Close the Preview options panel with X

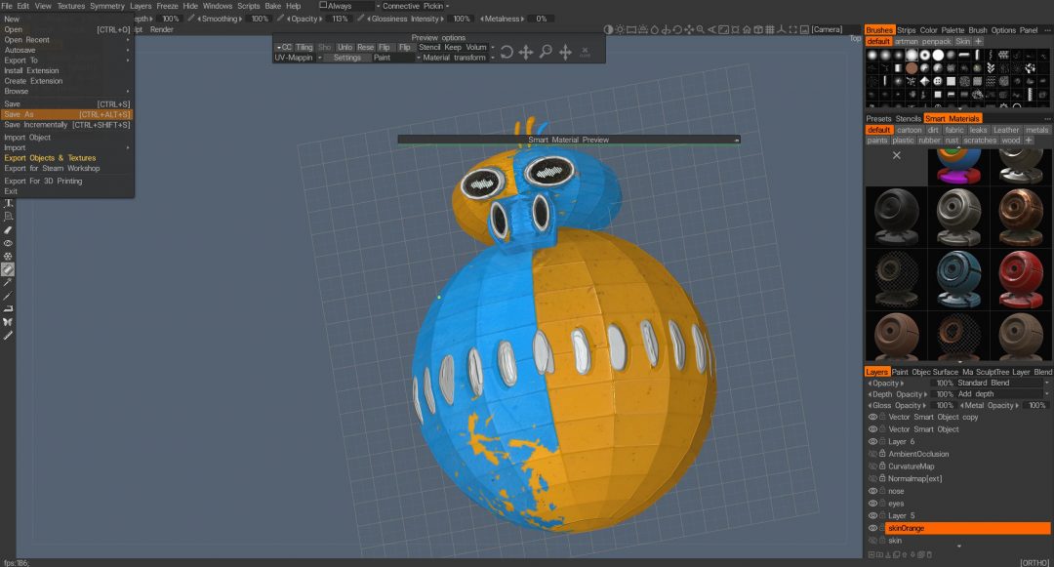pyautogui.click(x=585, y=51)
